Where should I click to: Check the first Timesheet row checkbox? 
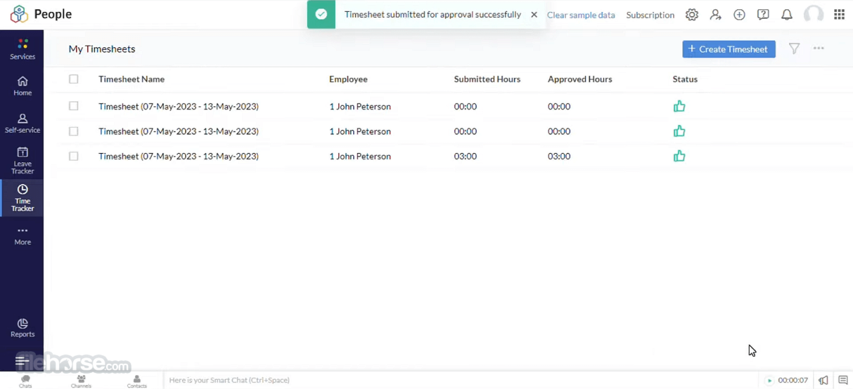(73, 106)
